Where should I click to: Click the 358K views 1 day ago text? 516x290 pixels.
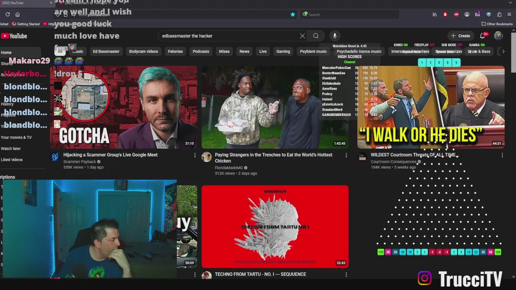point(83,167)
